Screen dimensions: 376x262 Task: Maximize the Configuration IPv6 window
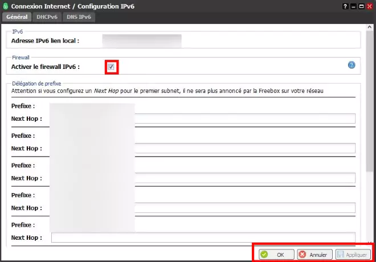pyautogui.click(x=361, y=5)
